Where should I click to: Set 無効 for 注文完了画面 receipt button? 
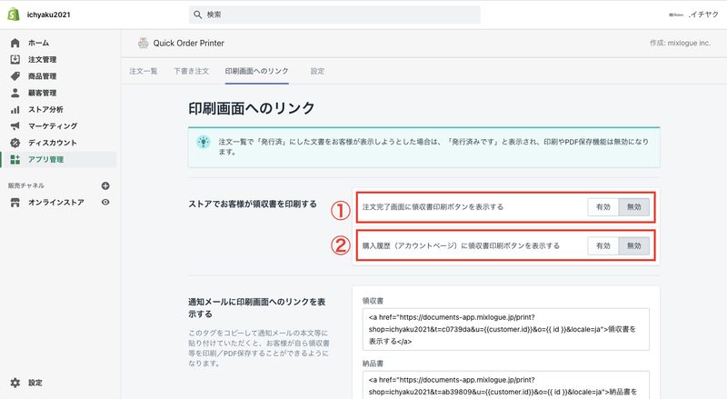click(633, 207)
